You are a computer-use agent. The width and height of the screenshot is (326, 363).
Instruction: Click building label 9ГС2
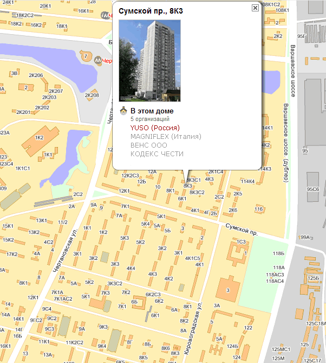(36, 320)
